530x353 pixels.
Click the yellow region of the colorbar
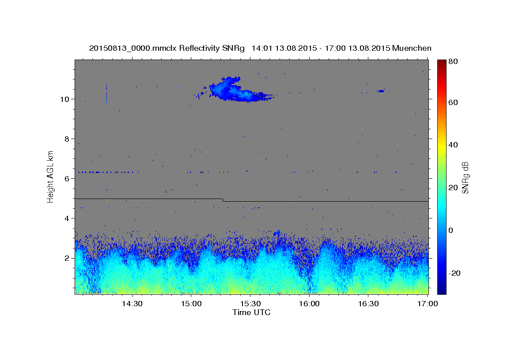(441, 146)
